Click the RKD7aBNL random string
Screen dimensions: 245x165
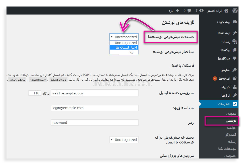pos(17,80)
